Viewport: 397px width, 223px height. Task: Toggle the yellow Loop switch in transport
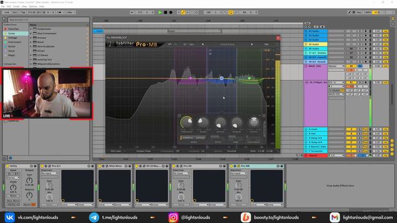click(231, 12)
